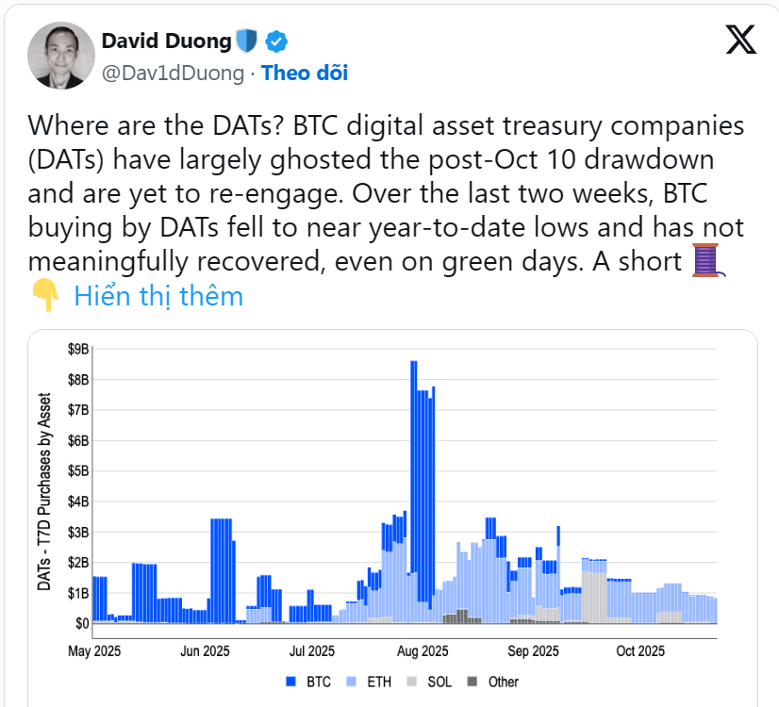Click the SOL legend swatch
Screen dimensions: 779x707
tap(414, 682)
